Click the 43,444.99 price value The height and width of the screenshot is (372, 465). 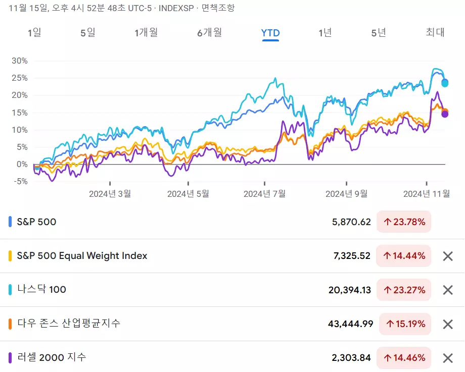(351, 324)
